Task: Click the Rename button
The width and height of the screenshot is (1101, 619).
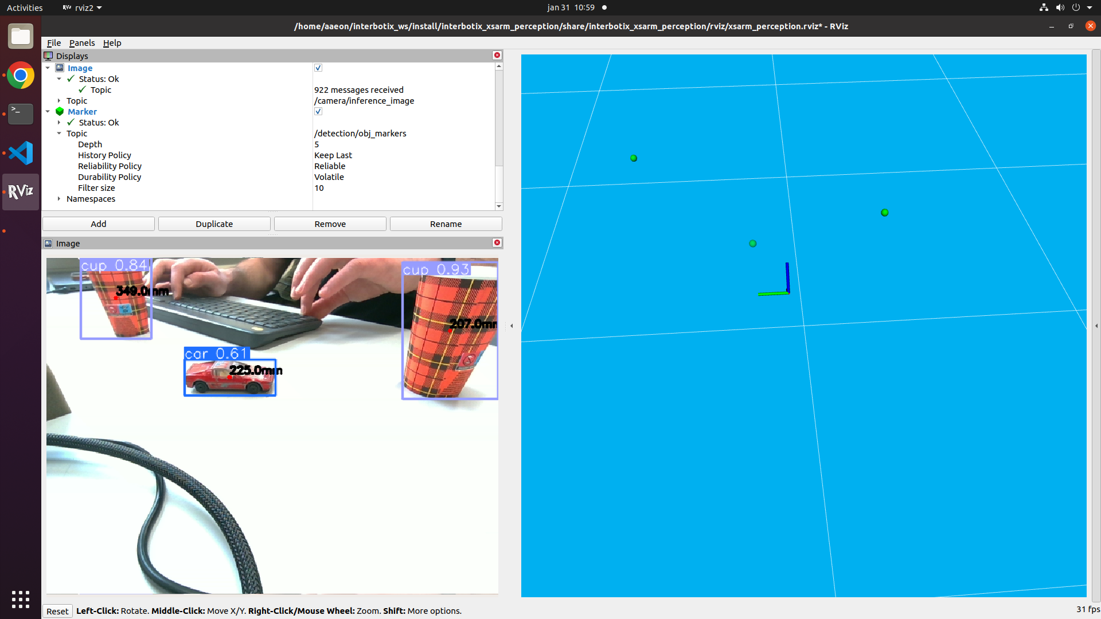Action: (446, 224)
